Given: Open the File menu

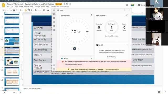Looking at the screenshot, I should point(8,7).
